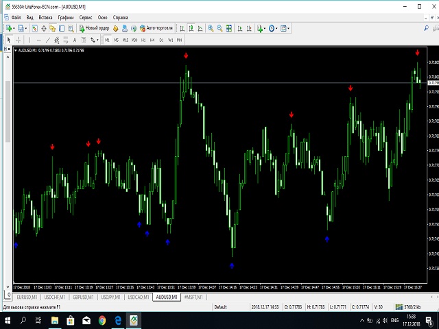The width and height of the screenshot is (439, 329).
Task: Click the left panel vertical scrollbar thumb
Action: 8,111
